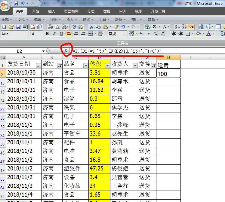Run spelling check from the toolbar

(x=74, y=27)
